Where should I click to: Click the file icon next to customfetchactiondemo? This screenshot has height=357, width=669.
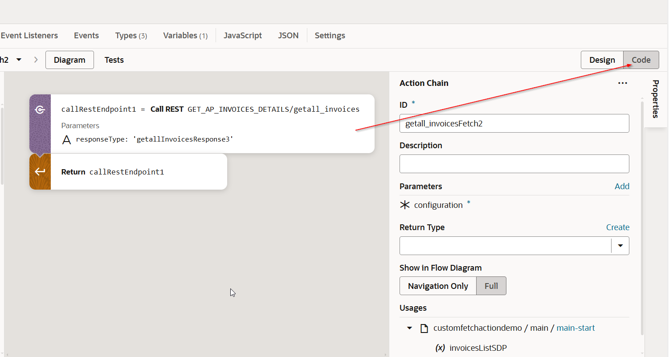pyautogui.click(x=424, y=328)
